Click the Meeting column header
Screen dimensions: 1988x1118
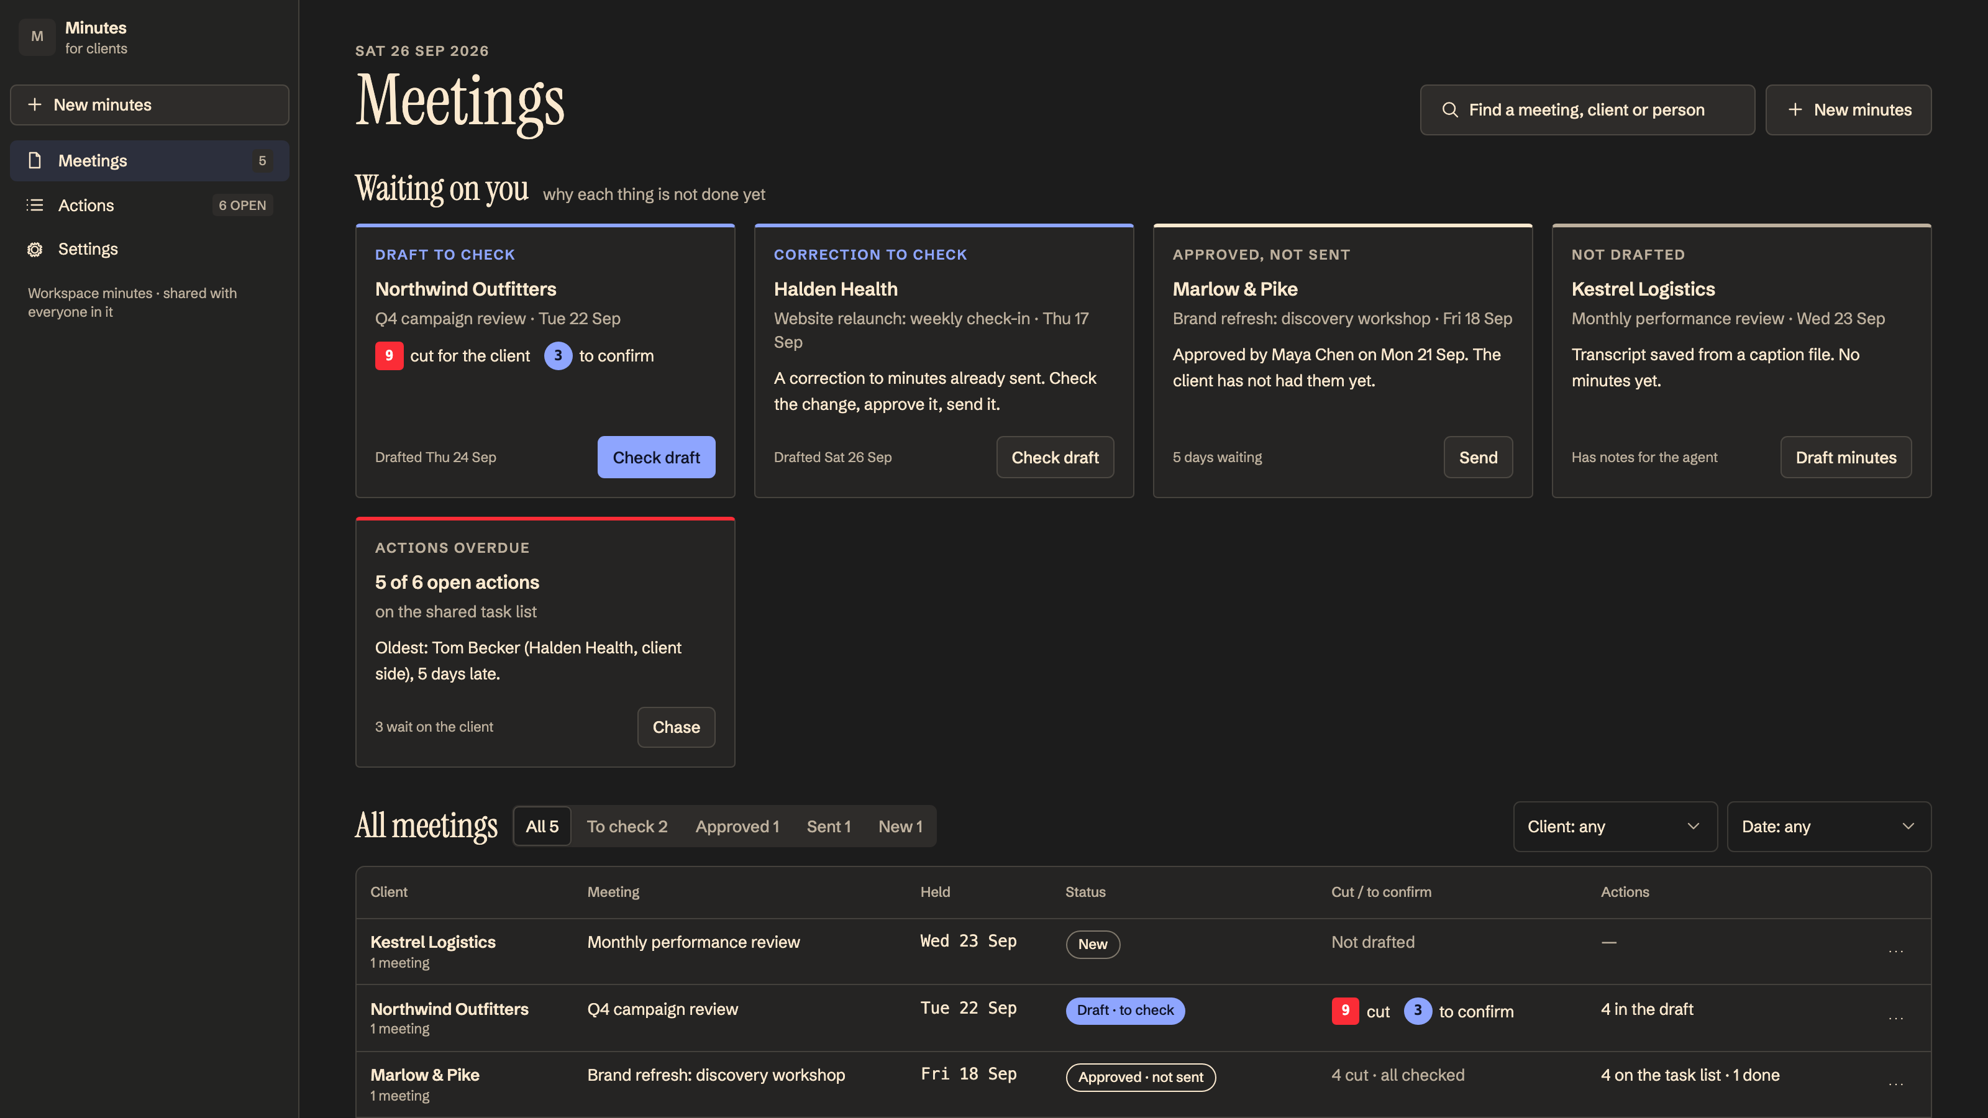[614, 892]
